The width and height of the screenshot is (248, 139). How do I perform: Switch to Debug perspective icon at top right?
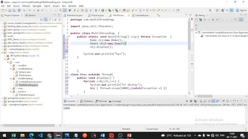click(232, 10)
